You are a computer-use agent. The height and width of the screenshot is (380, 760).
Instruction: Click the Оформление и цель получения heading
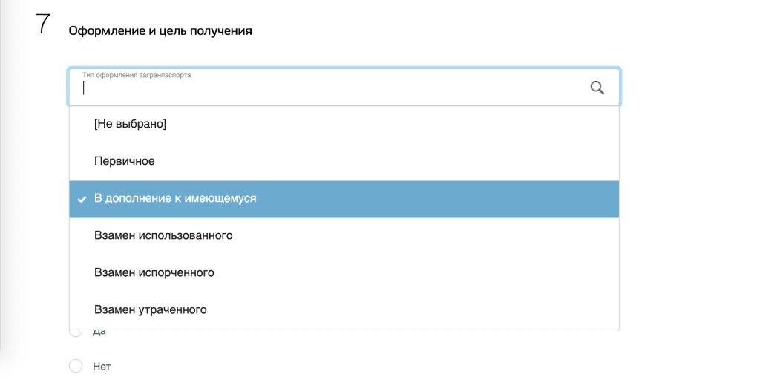point(160,31)
